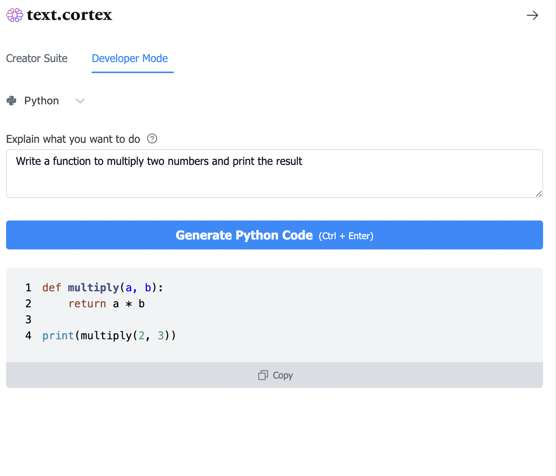
Task: Click the arrow icon at top right
Action: pos(532,16)
